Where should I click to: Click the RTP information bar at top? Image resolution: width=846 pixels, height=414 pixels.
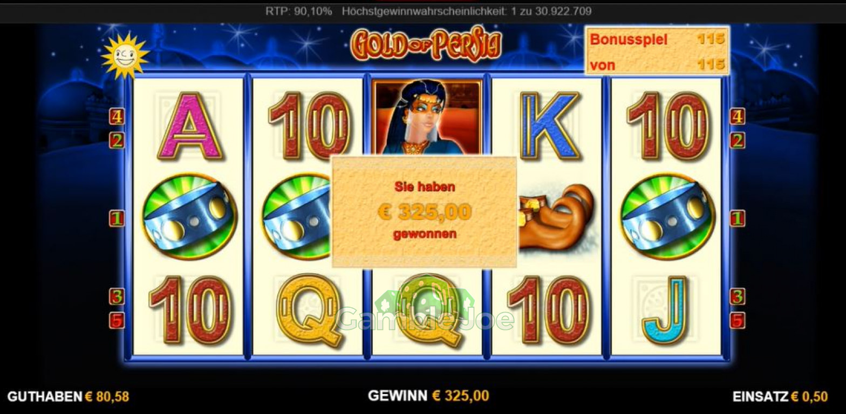click(x=428, y=11)
